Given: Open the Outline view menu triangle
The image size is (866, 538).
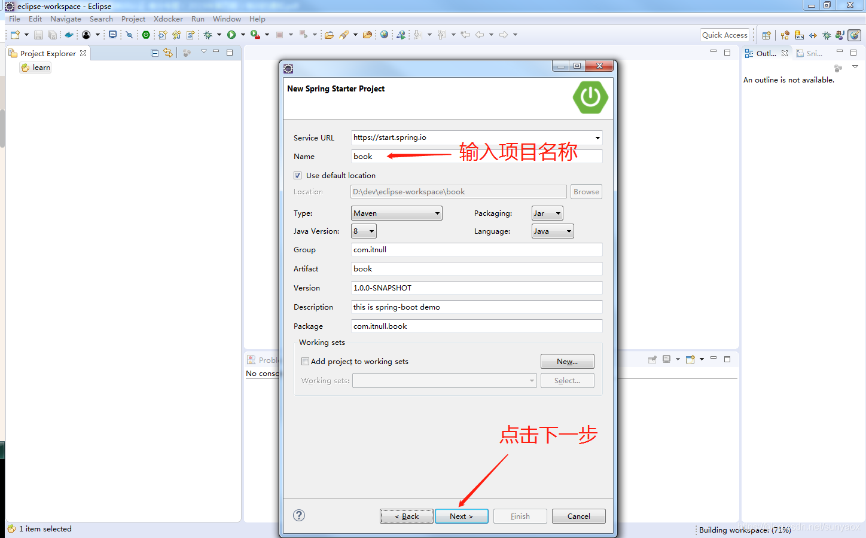Looking at the screenshot, I should coord(855,67).
